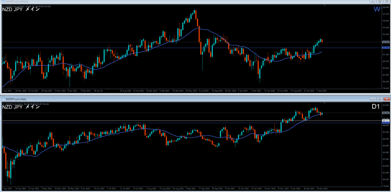
Task: Click the chart shift triangle on Weekly chart
Action: (325, 5)
